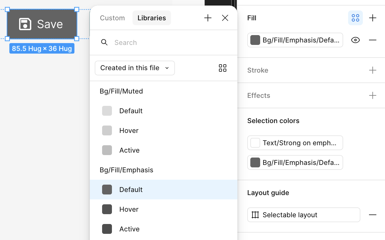This screenshot has height=240, width=385.
Task: Close the color libraries popup
Action: pyautogui.click(x=225, y=18)
